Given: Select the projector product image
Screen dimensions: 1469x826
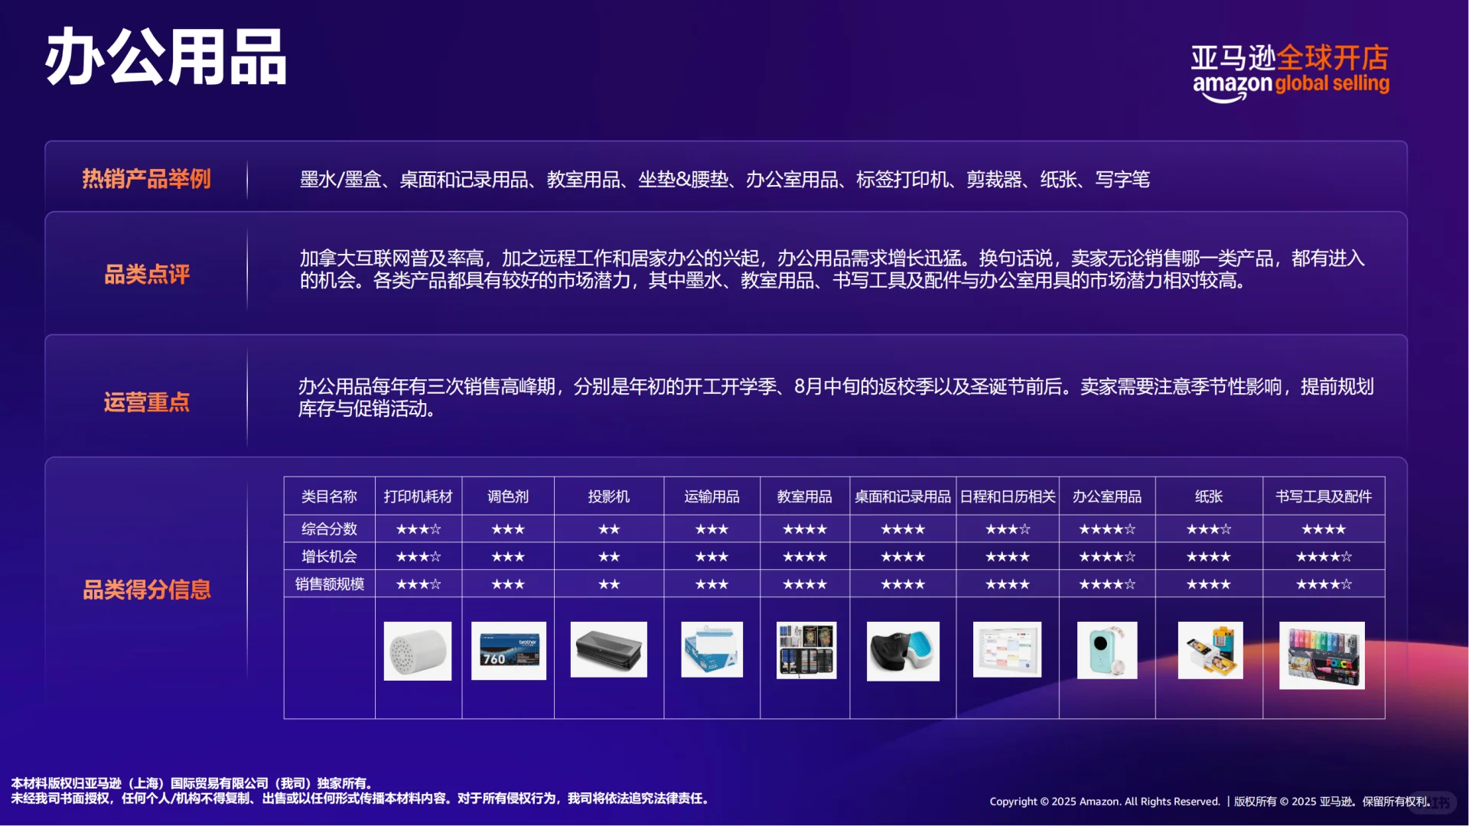Looking at the screenshot, I should pos(608,651).
